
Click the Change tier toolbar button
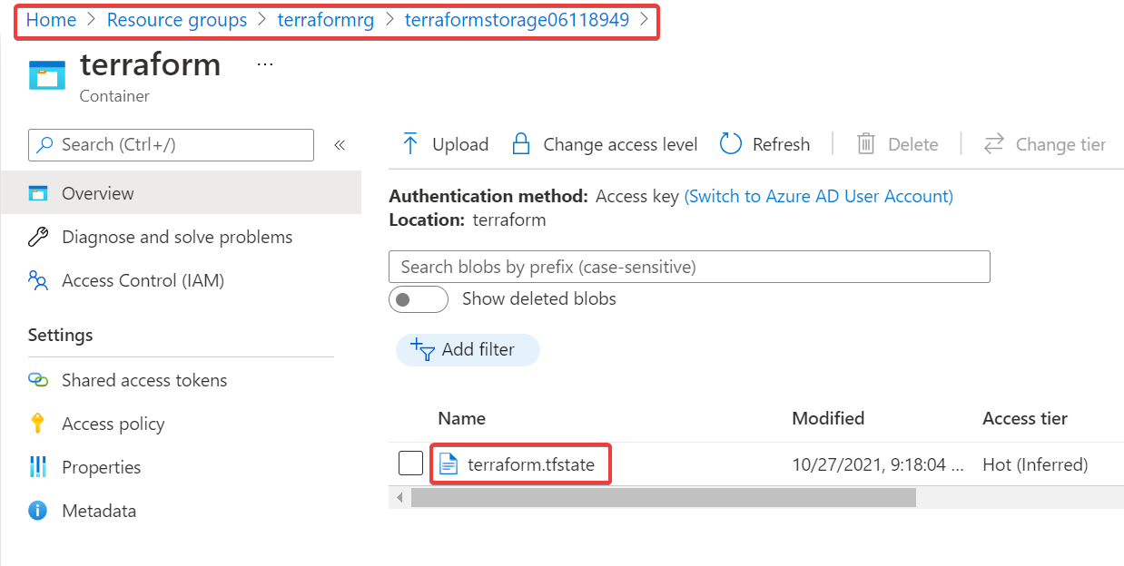click(x=1045, y=144)
